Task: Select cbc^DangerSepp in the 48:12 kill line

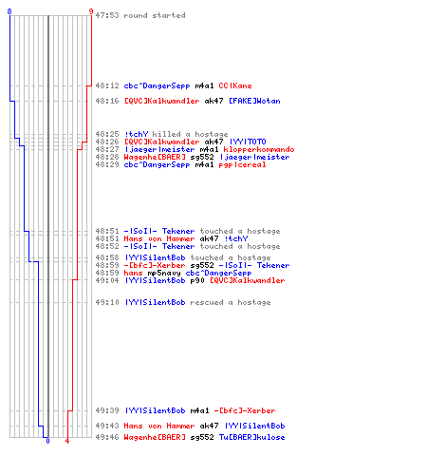Action: (157, 85)
